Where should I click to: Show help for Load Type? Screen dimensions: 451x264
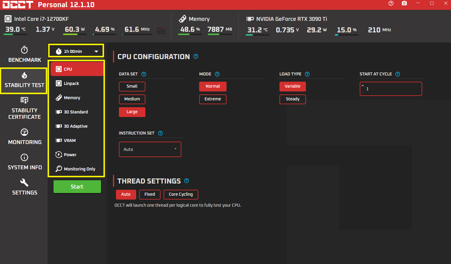(307, 74)
